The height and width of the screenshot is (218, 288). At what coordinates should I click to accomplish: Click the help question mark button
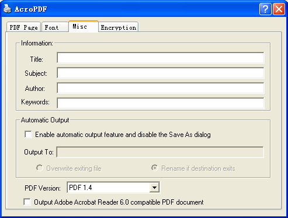tap(265, 9)
